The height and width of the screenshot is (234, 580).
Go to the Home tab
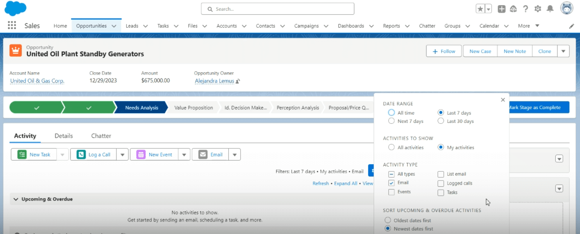pyautogui.click(x=60, y=26)
